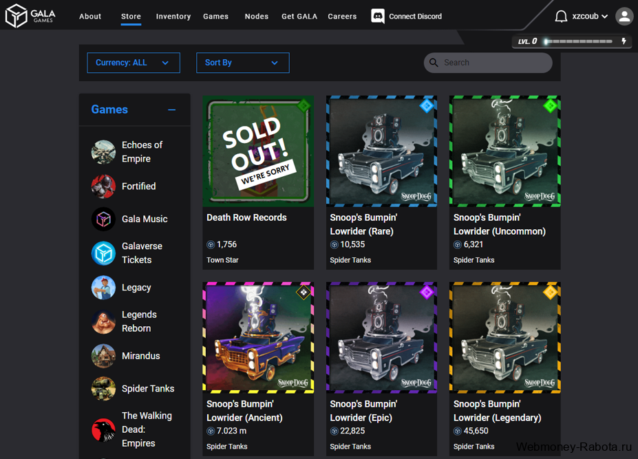Screen dimensions: 638x459
Task: Filter by Fortified text label
Action: point(139,186)
